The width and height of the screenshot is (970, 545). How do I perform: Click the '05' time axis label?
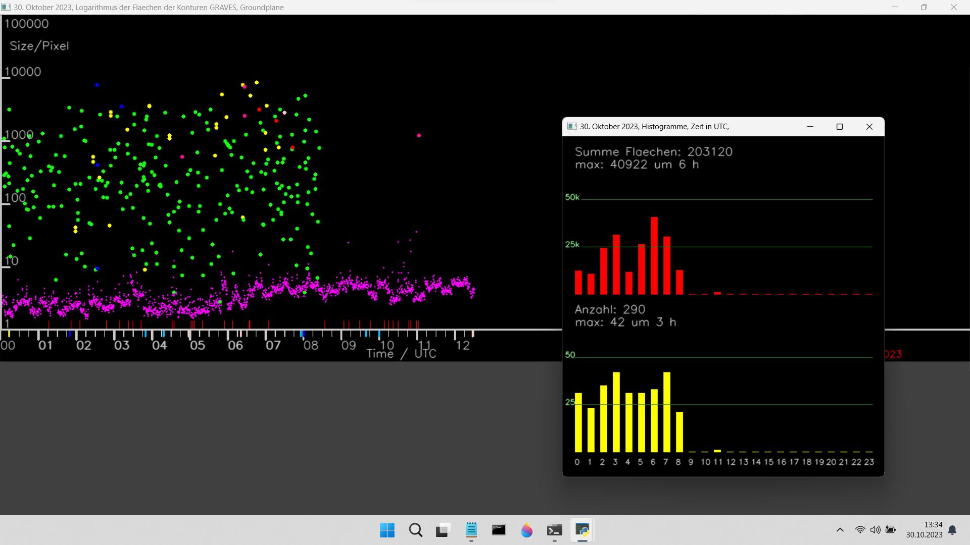pyautogui.click(x=198, y=346)
